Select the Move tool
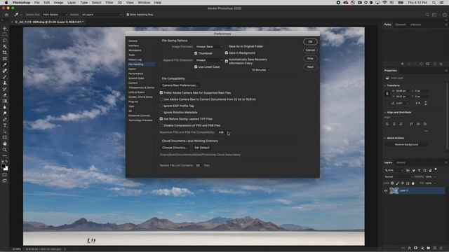The image size is (449, 252). coord(5,28)
